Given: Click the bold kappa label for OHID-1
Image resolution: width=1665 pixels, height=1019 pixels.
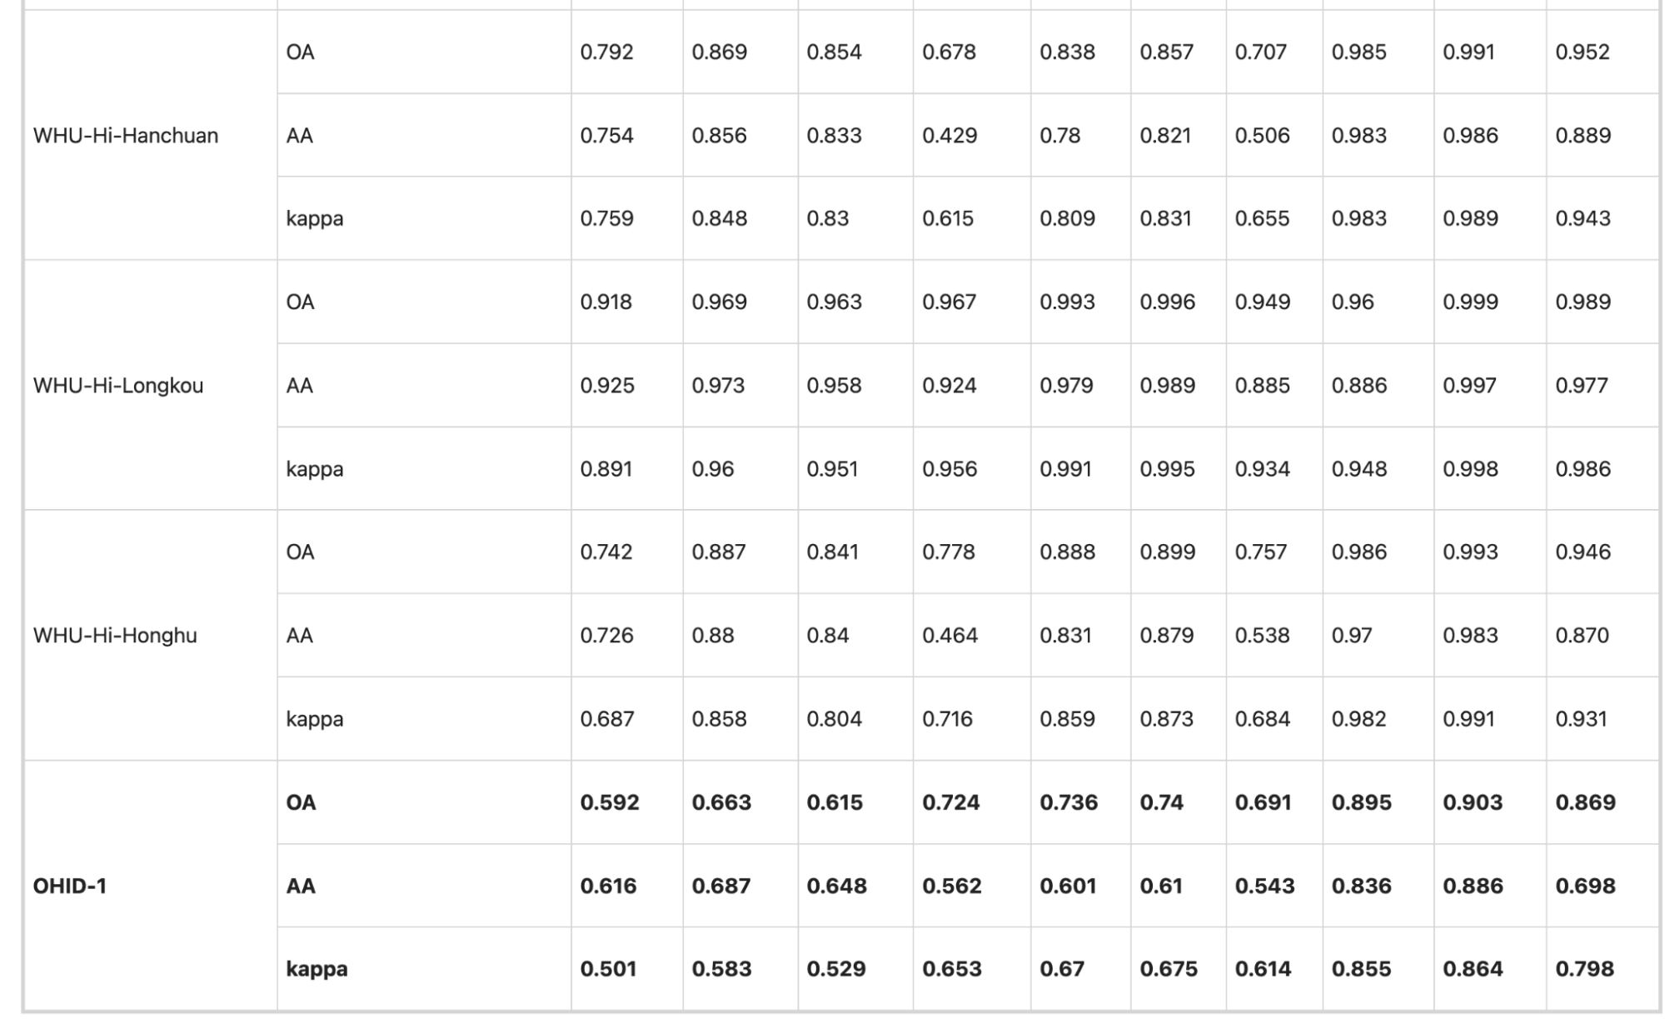Looking at the screenshot, I should (x=424, y=969).
